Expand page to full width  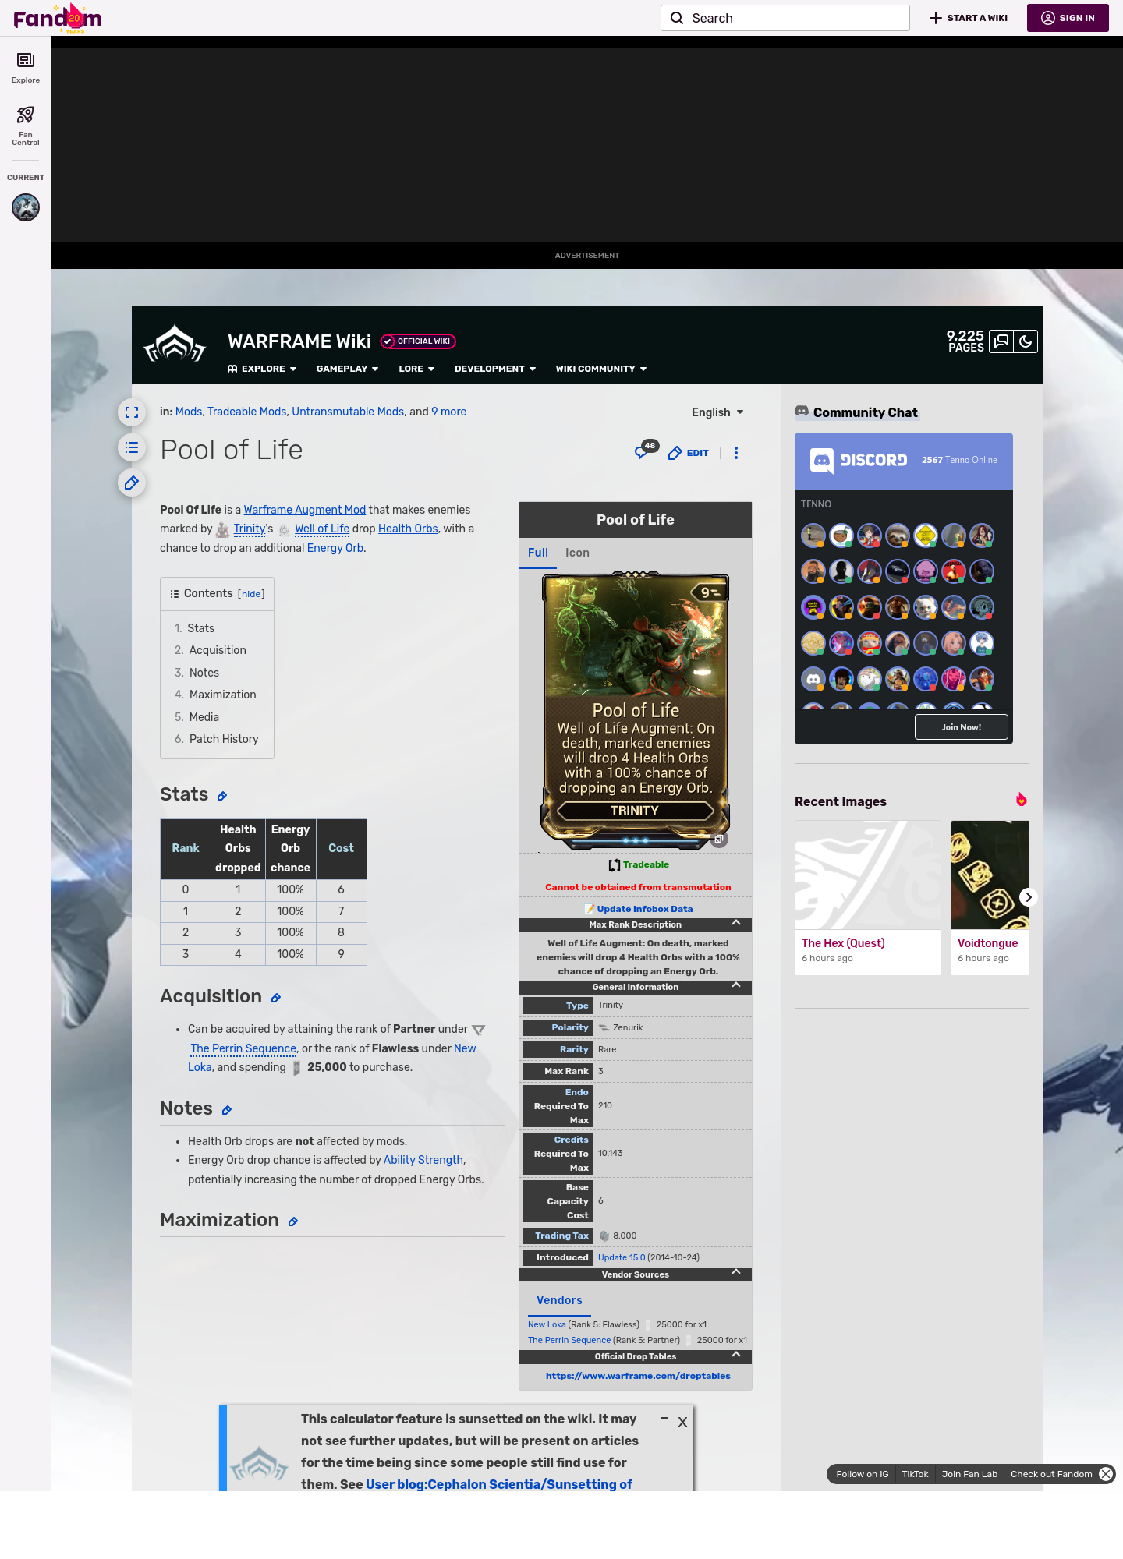(x=132, y=412)
